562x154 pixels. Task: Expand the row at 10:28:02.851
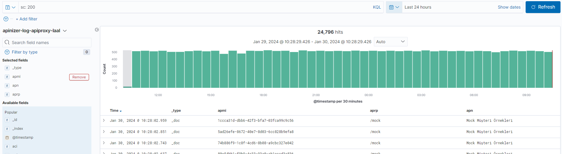(104, 132)
